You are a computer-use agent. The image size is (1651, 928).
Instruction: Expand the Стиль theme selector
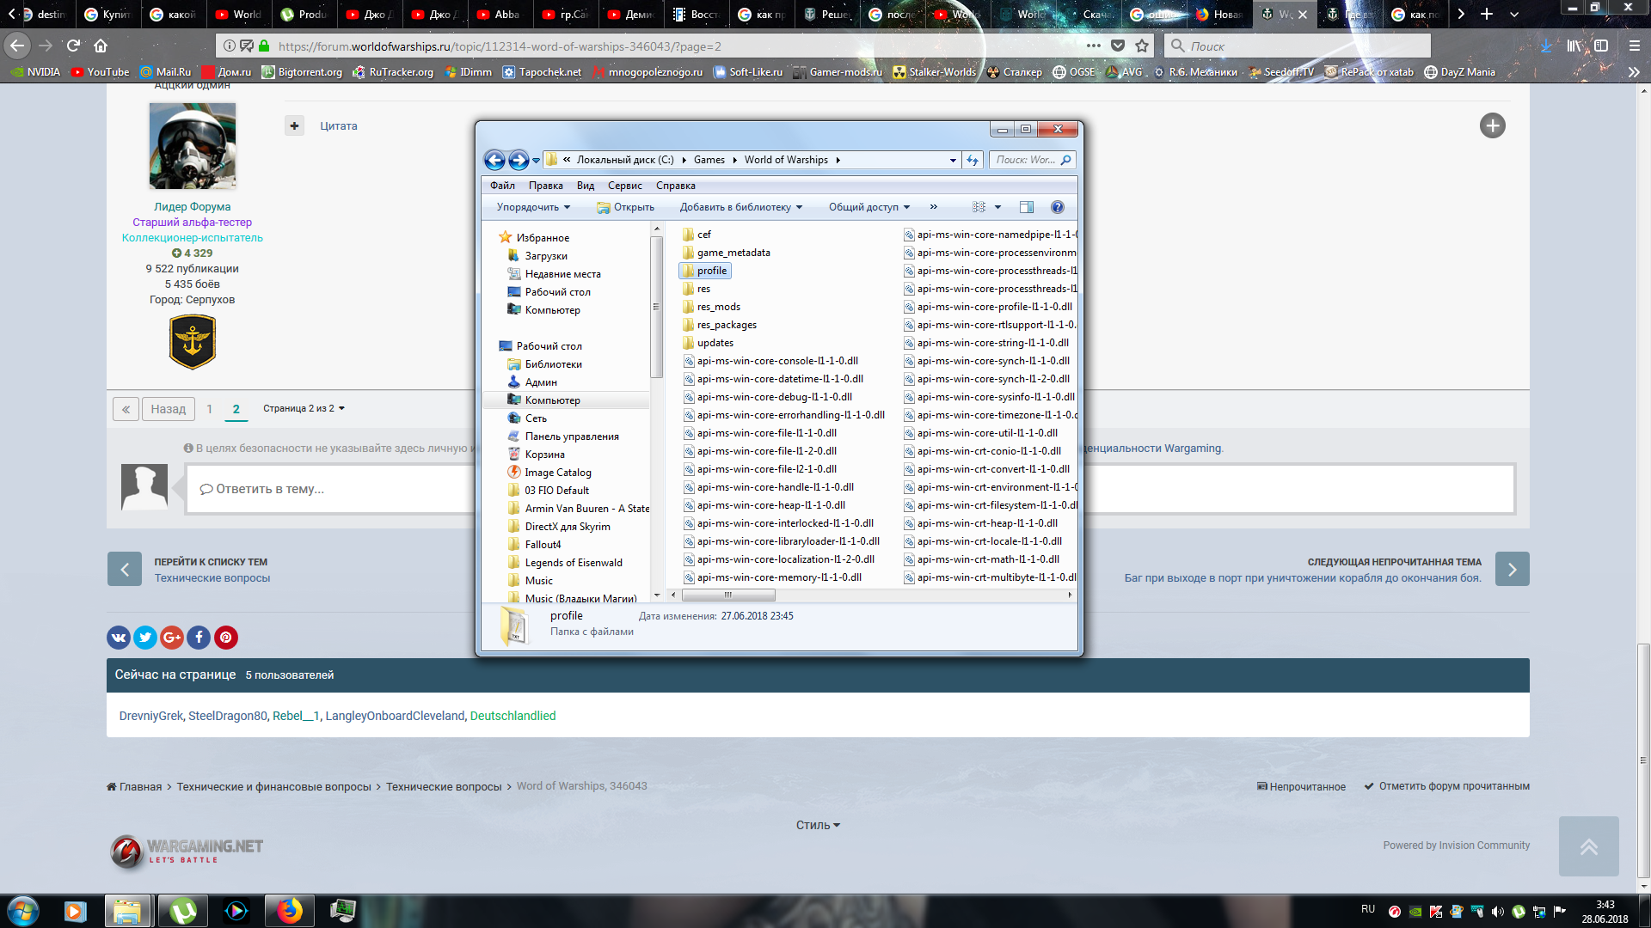tap(818, 825)
